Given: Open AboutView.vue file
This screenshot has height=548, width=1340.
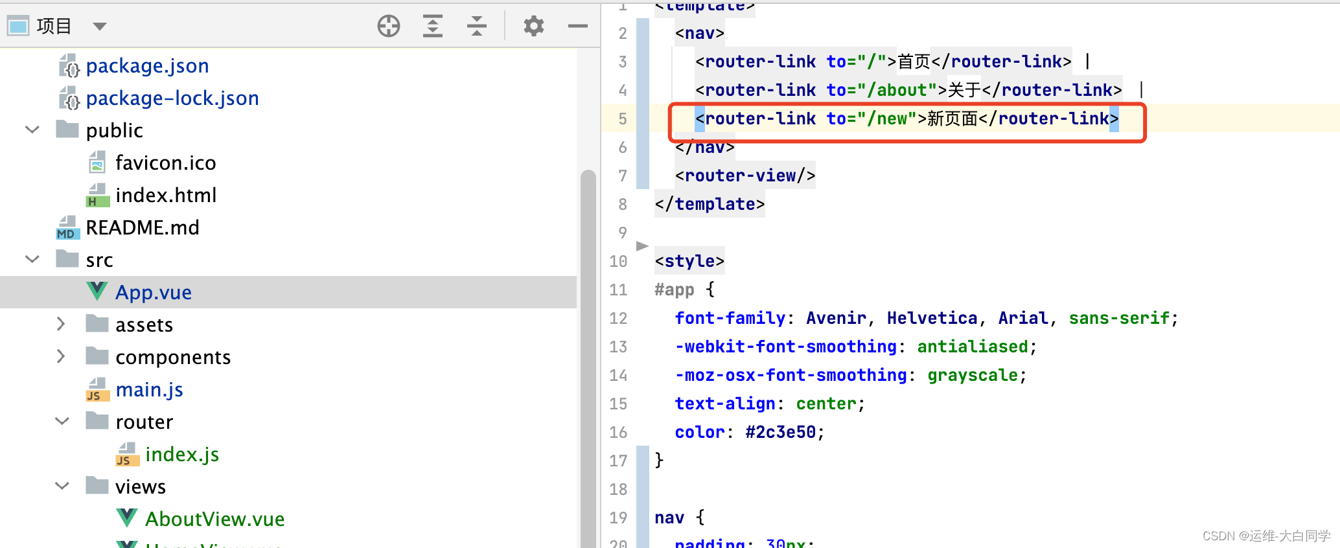Looking at the screenshot, I should pyautogui.click(x=214, y=519).
